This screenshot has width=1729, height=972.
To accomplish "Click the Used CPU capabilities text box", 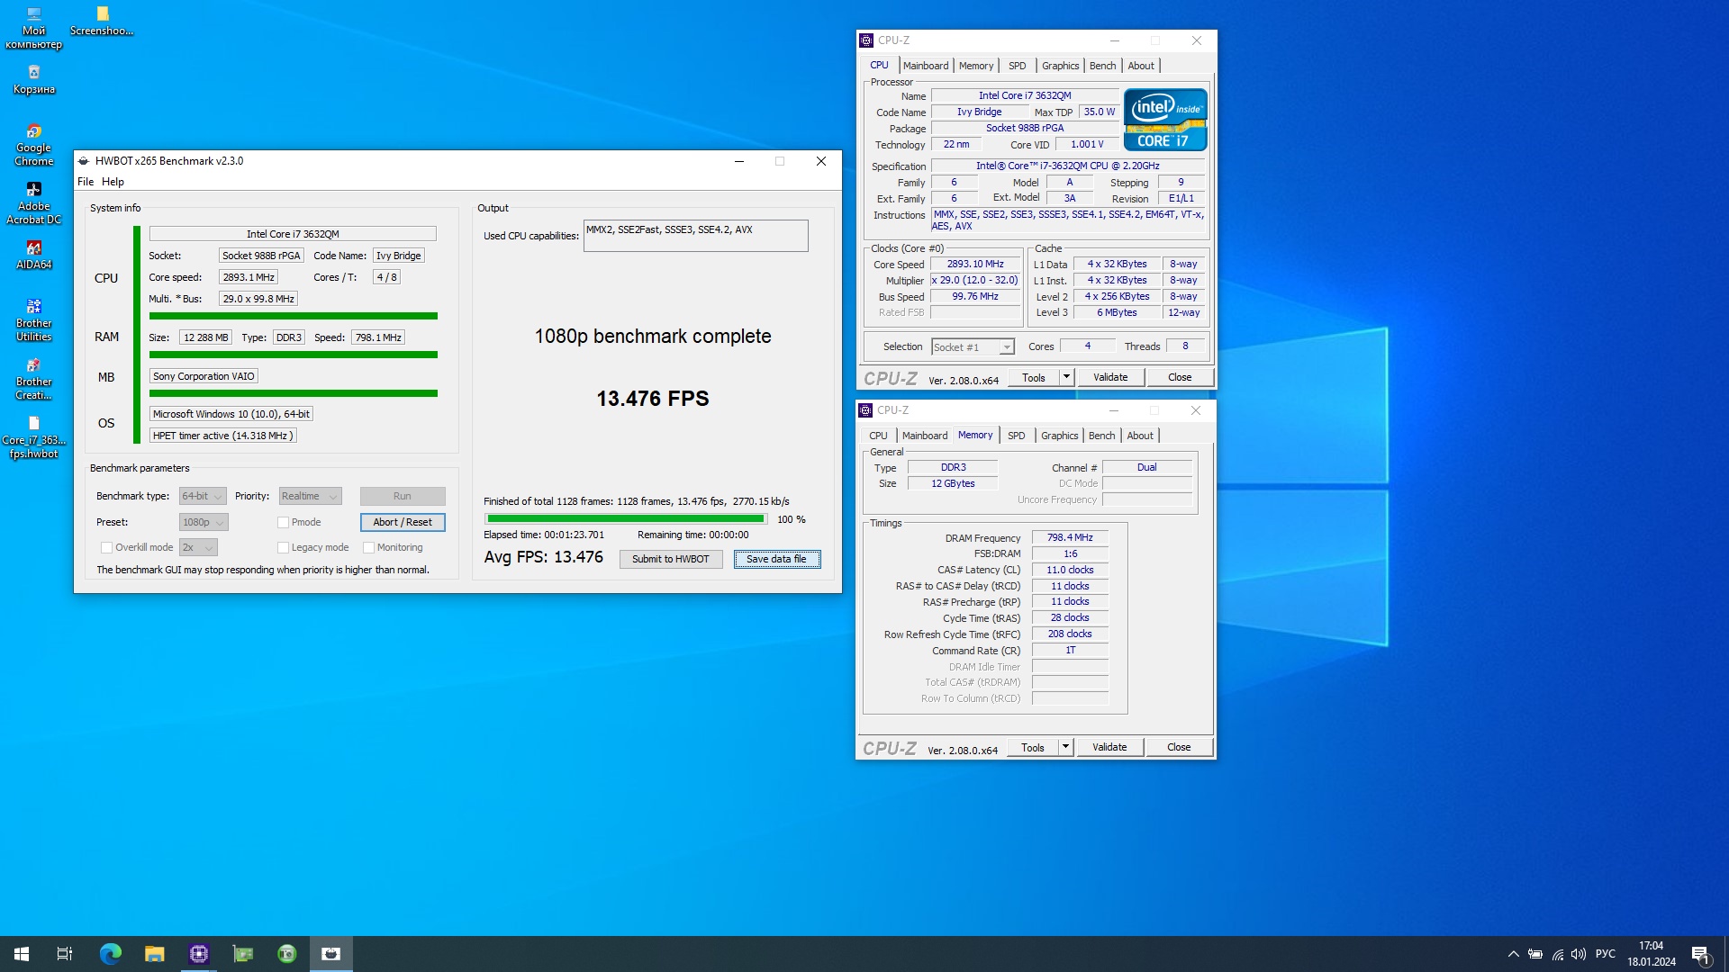I will (695, 236).
